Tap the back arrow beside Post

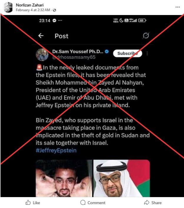click(41, 36)
